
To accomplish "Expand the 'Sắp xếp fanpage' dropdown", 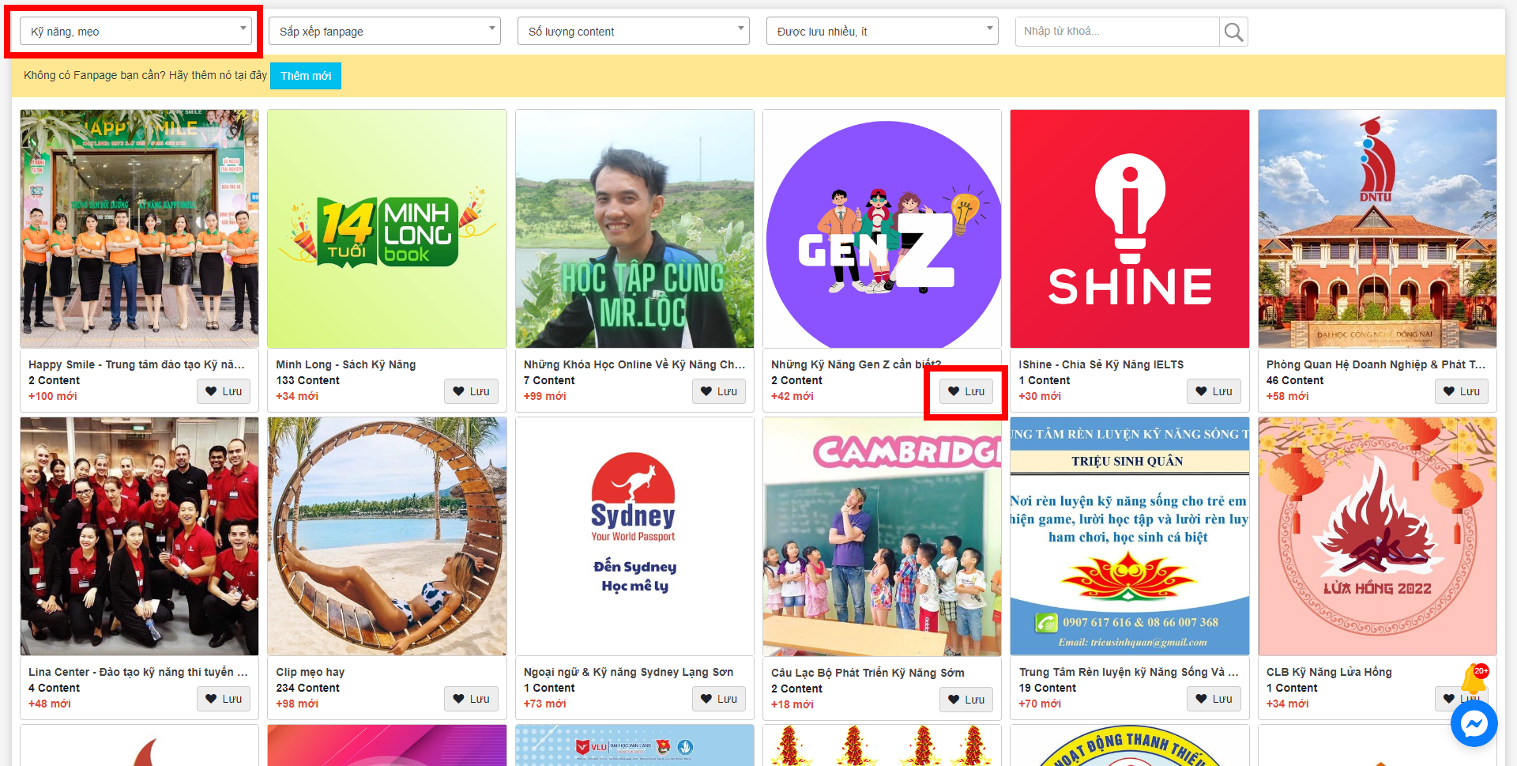I will tap(385, 32).
